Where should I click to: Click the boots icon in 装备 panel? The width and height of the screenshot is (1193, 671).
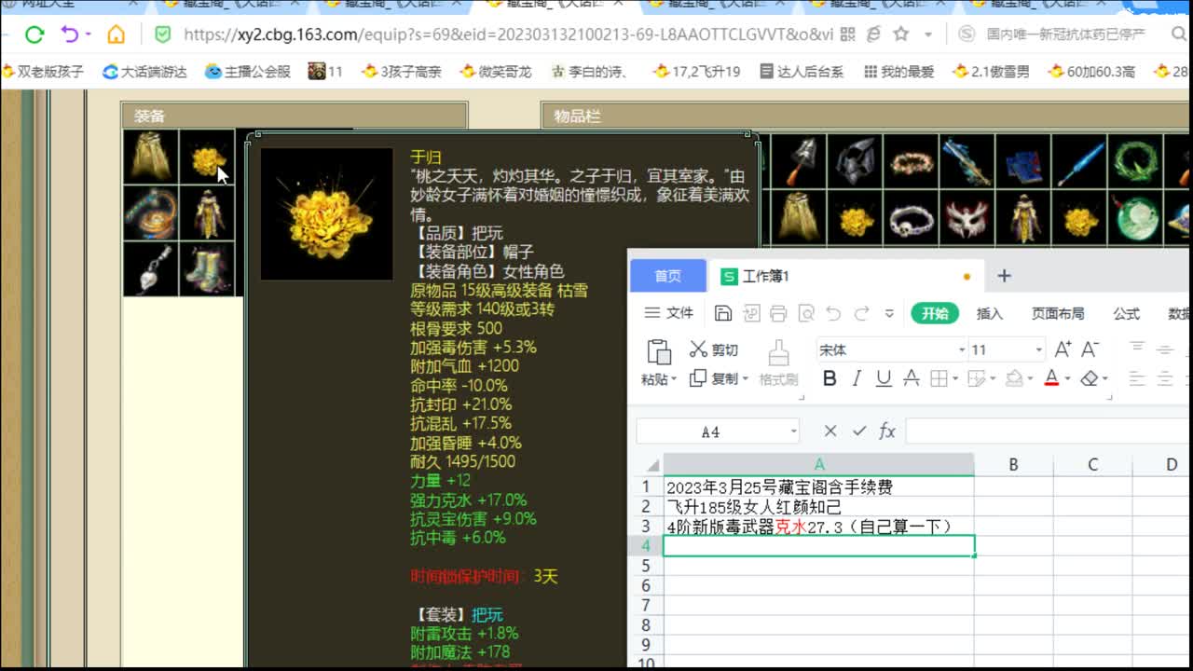pyautogui.click(x=207, y=269)
